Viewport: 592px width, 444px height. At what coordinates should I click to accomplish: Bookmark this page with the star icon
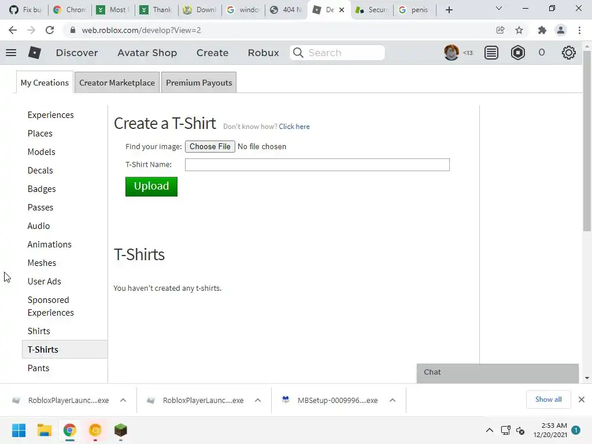519,30
